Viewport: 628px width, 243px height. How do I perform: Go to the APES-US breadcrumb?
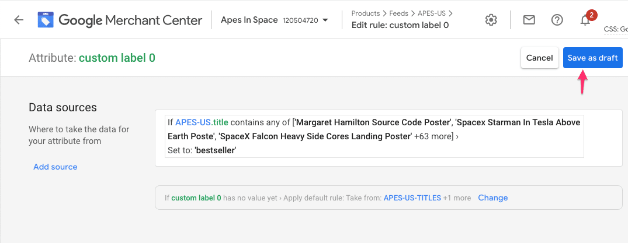click(x=431, y=13)
